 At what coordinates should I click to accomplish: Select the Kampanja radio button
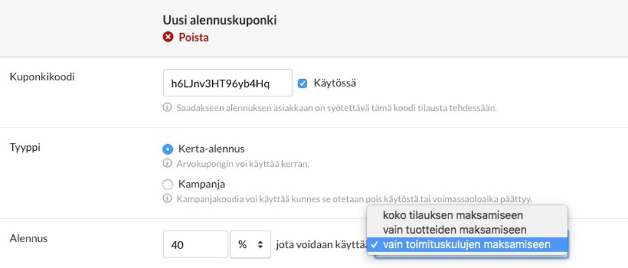[167, 184]
